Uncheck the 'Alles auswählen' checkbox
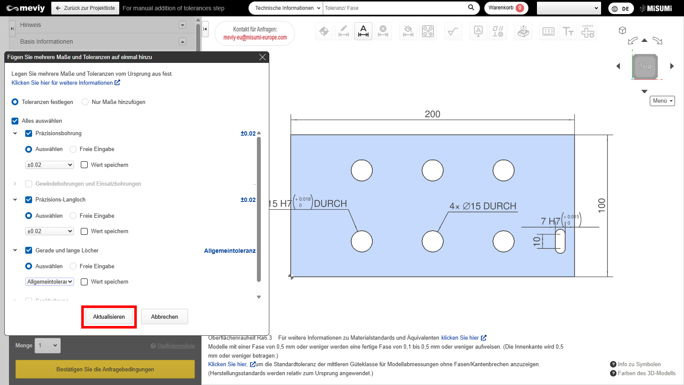Screen dimensions: 684x385 point(15,121)
